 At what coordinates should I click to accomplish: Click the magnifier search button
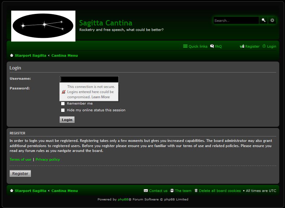(x=263, y=20)
